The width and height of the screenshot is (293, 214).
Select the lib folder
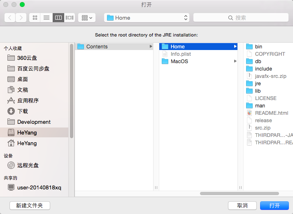[x=268, y=91]
